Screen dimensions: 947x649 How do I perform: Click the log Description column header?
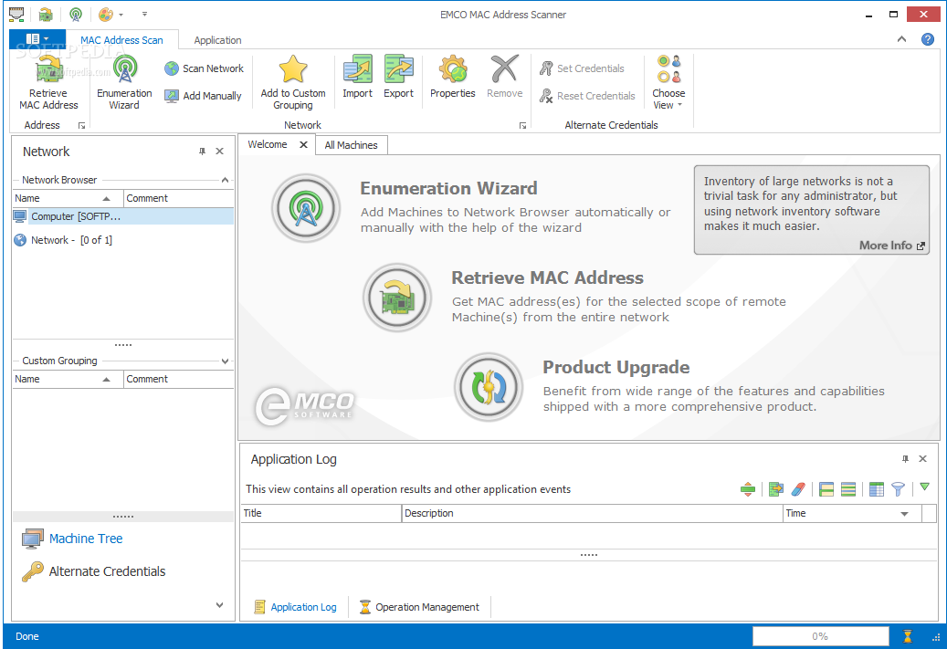(592, 513)
